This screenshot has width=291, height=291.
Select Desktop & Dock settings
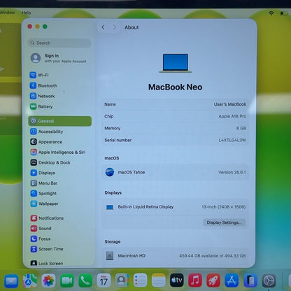pos(50,162)
